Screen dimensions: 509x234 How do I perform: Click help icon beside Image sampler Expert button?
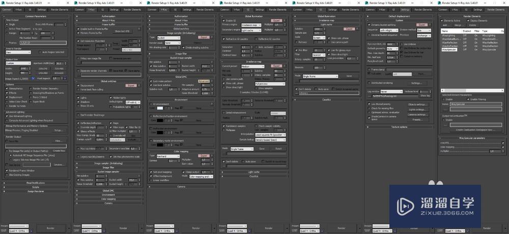[x=212, y=38]
